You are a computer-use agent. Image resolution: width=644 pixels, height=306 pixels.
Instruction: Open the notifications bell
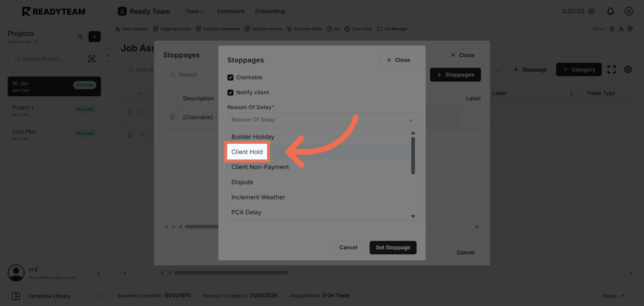click(610, 11)
